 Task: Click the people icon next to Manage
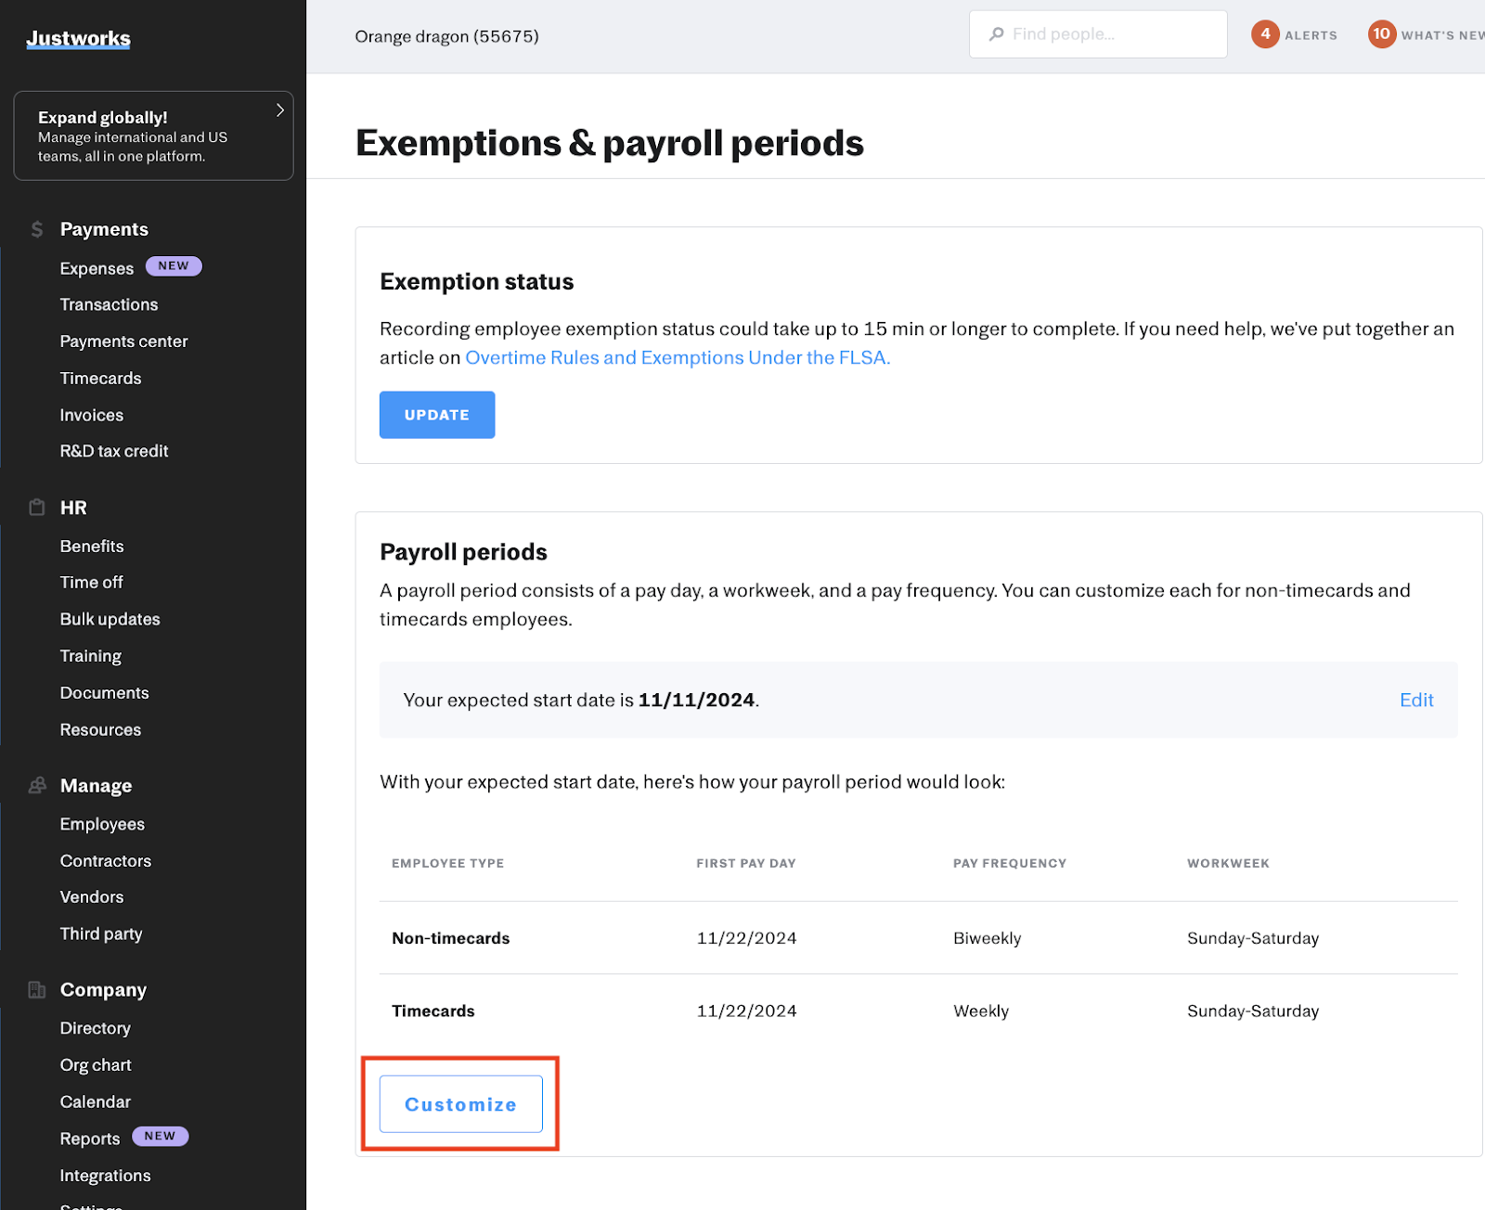37,785
